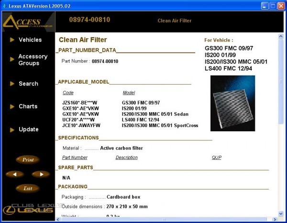Open the Update section

28,129
